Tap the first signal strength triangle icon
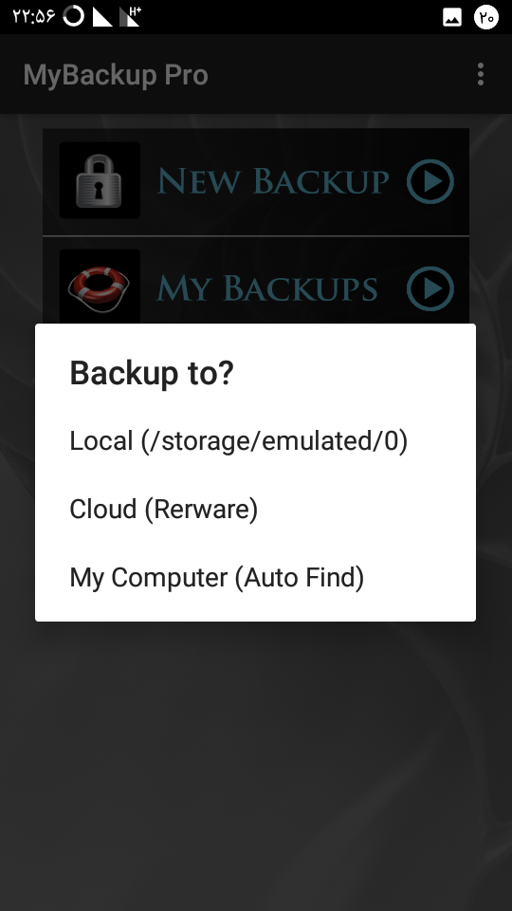The image size is (512, 911). pyautogui.click(x=102, y=17)
